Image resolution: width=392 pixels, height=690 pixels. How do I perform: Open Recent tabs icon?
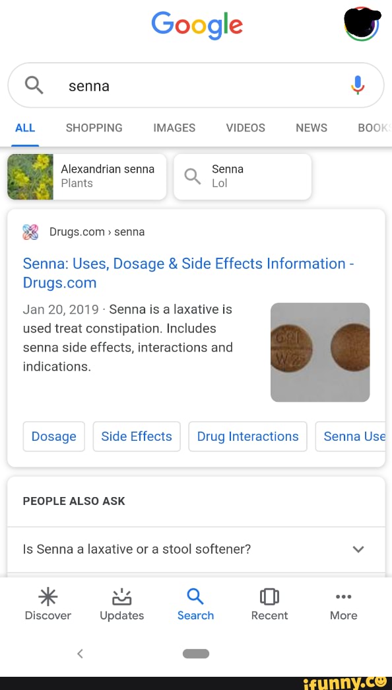[x=269, y=603]
